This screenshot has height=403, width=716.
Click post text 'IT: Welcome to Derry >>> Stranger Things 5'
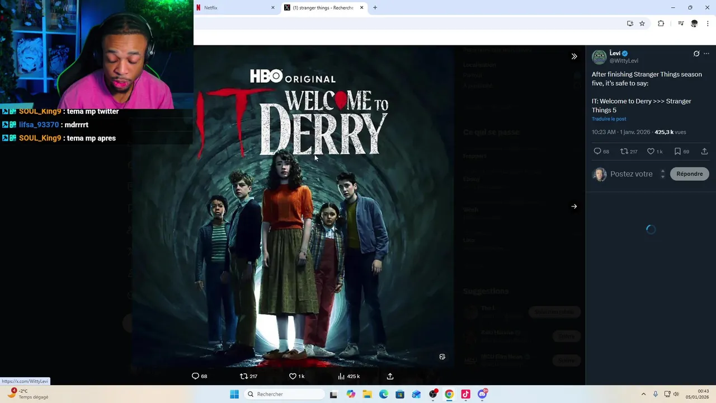642,106
